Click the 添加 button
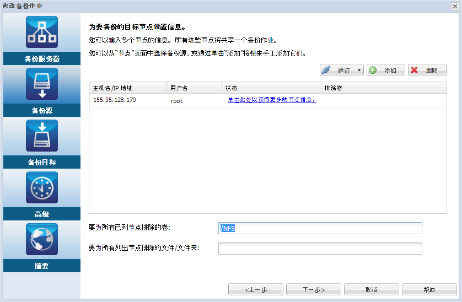462x302 pixels. coord(386,70)
